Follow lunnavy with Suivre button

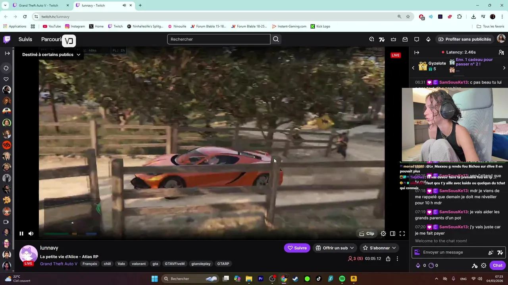[x=297, y=248]
